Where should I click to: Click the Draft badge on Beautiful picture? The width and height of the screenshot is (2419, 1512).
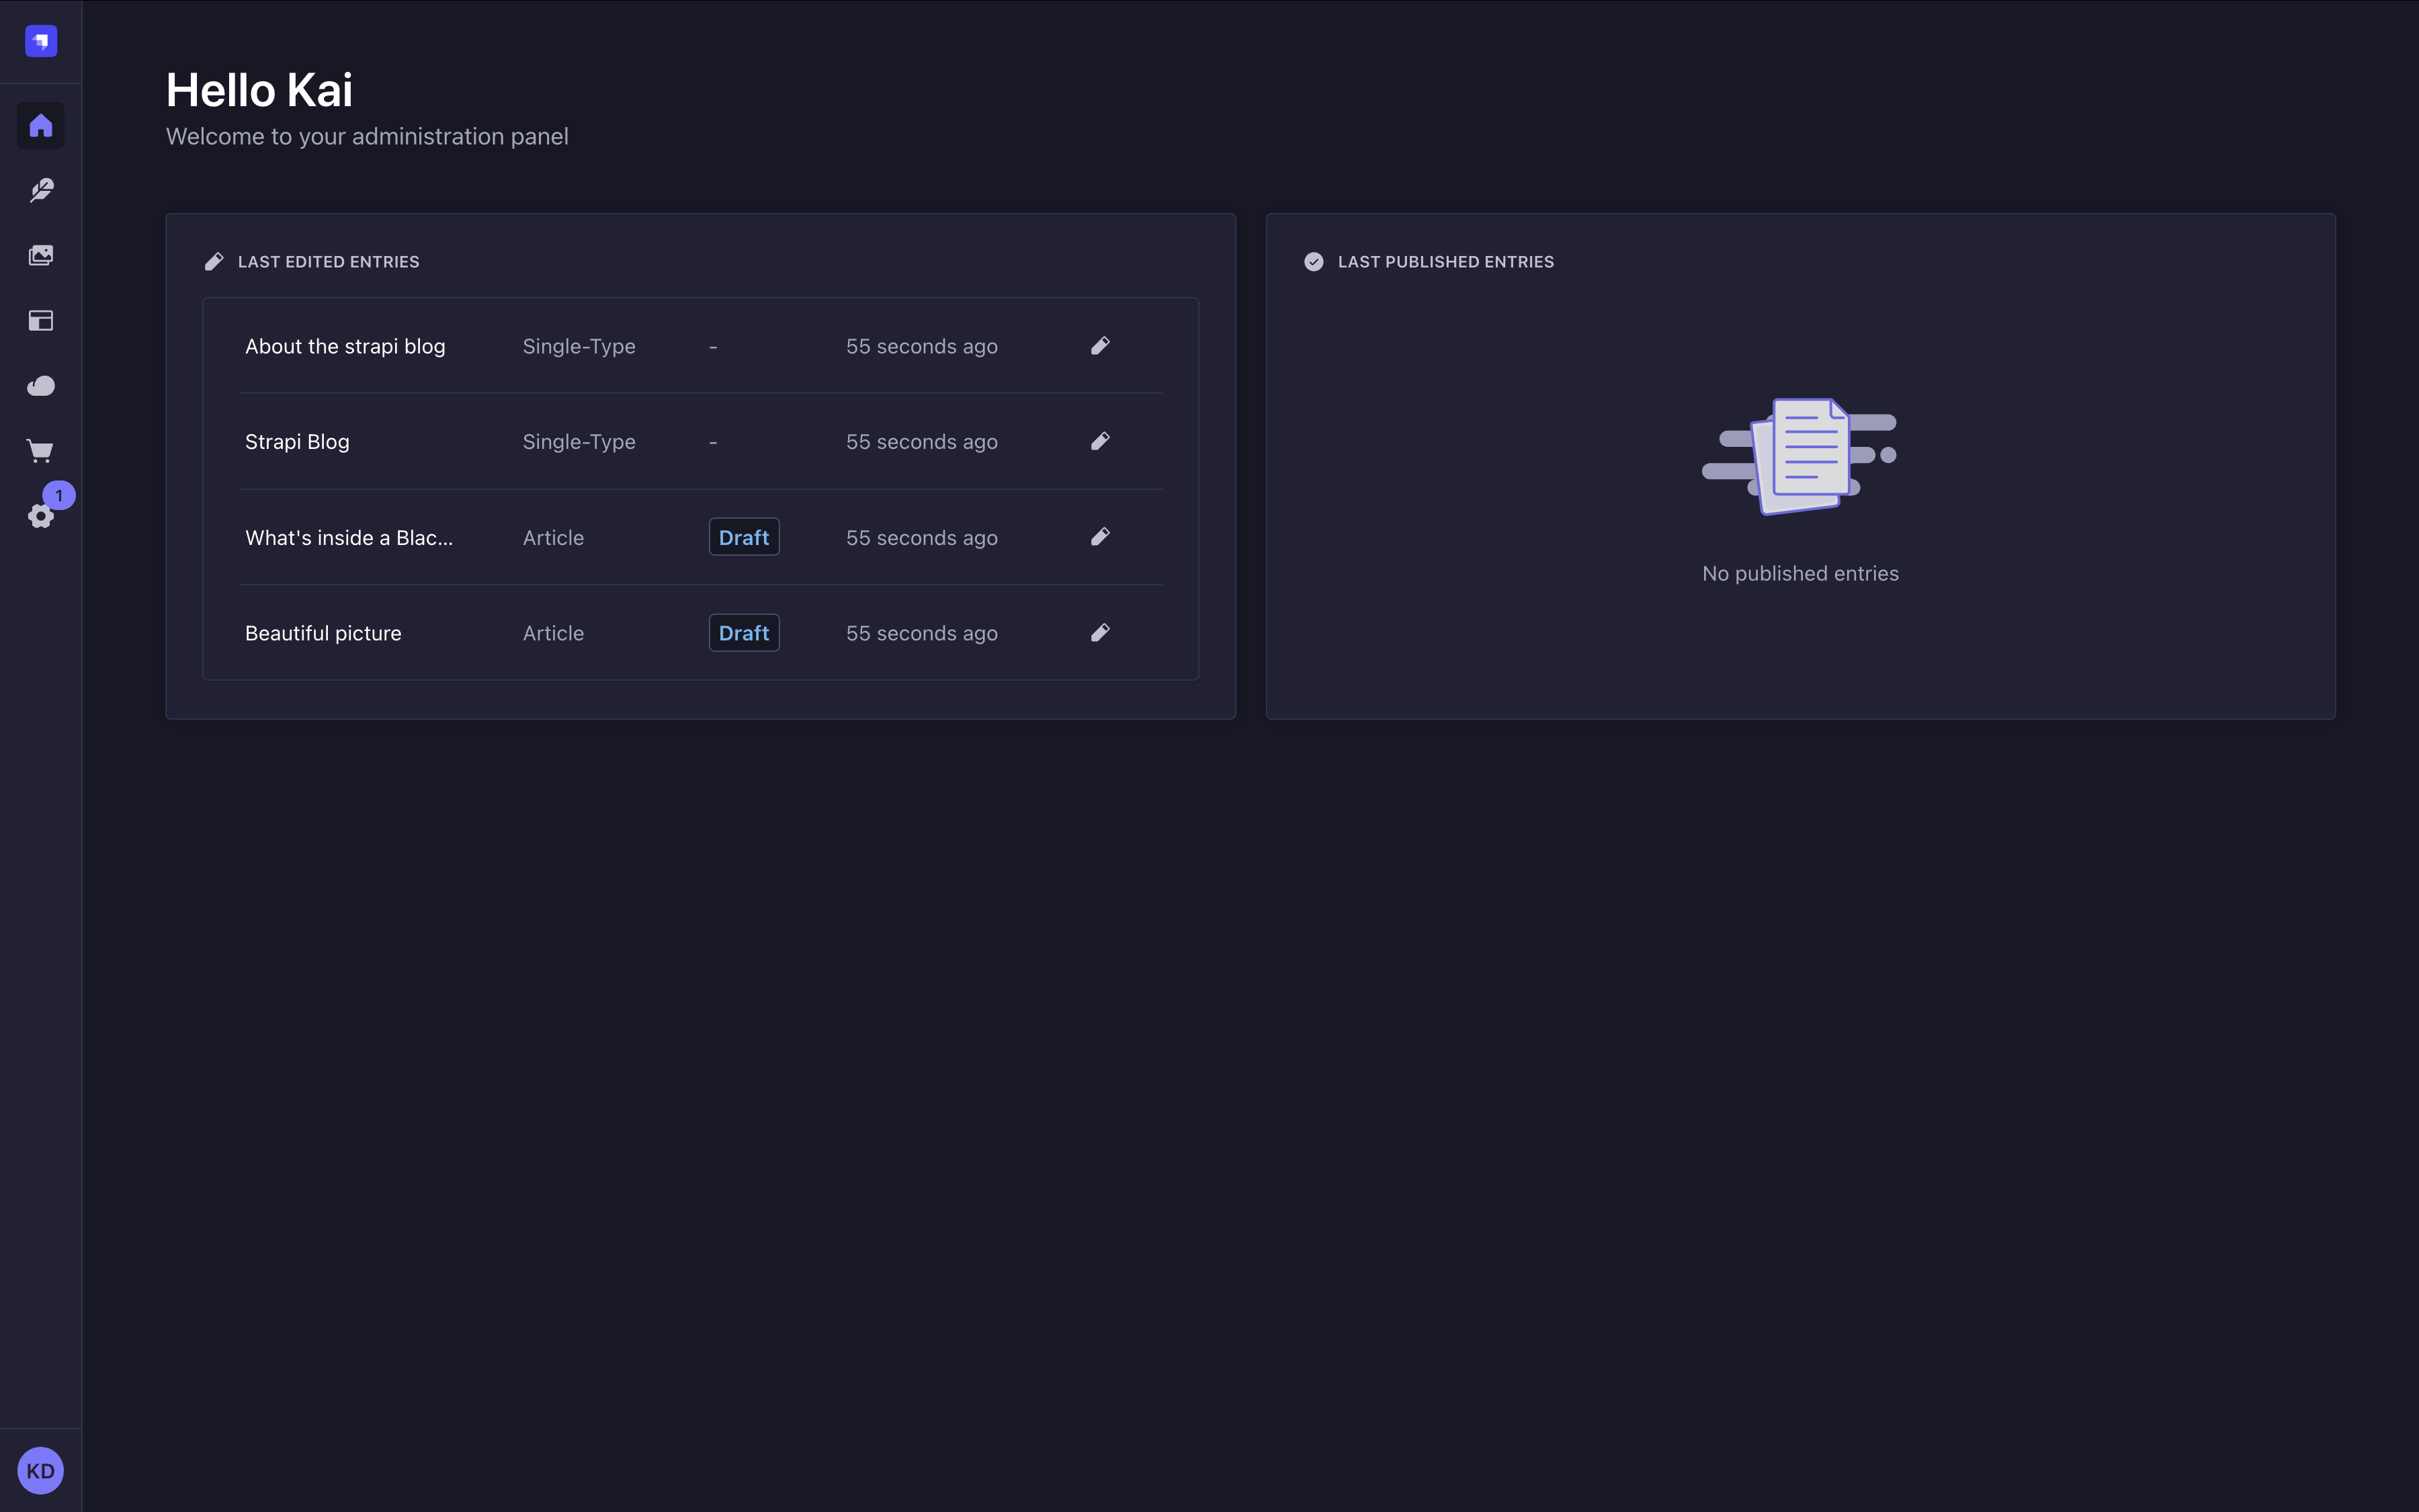(x=744, y=632)
